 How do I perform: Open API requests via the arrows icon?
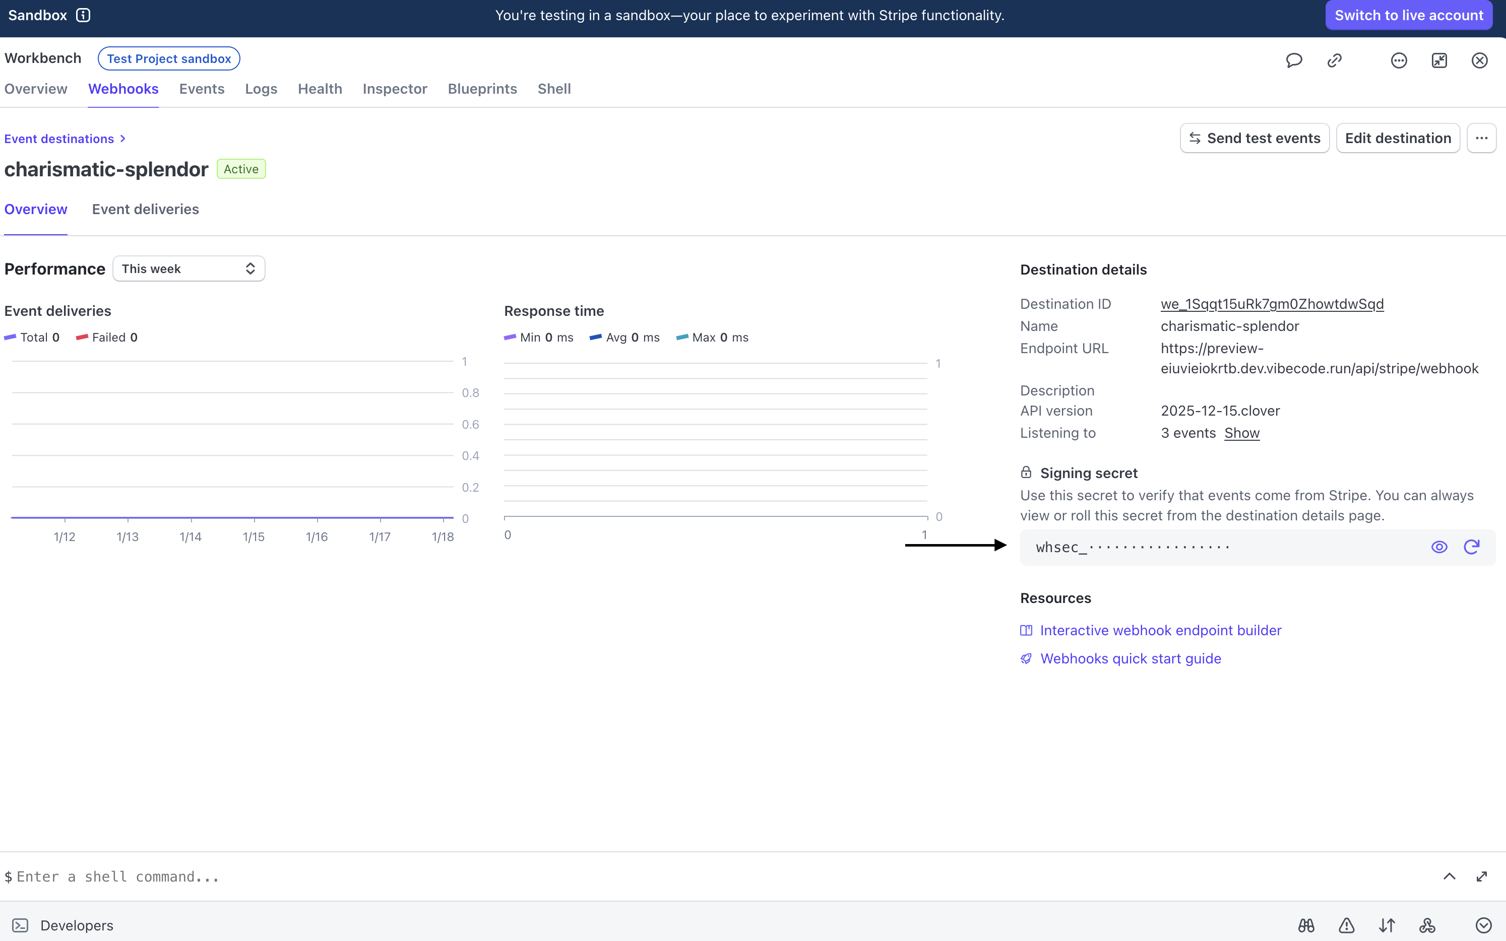[x=1387, y=925]
